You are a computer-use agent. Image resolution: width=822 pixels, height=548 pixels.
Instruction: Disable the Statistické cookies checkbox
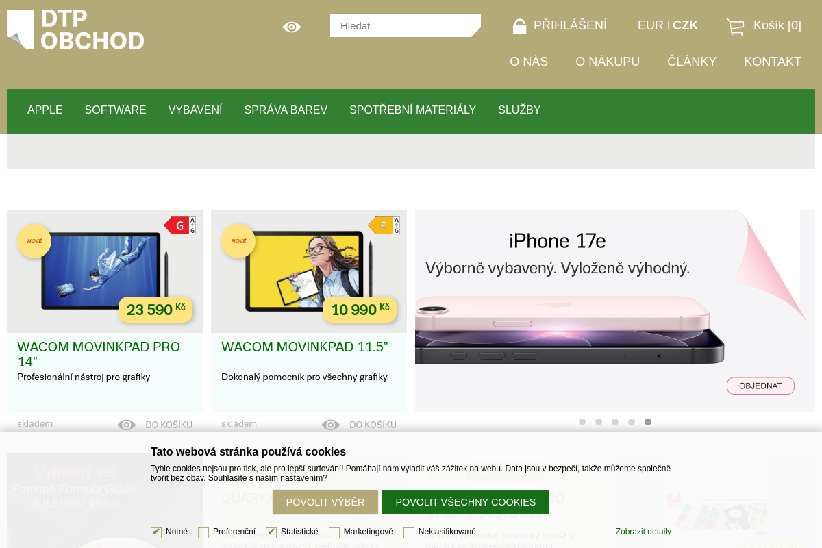click(x=271, y=532)
